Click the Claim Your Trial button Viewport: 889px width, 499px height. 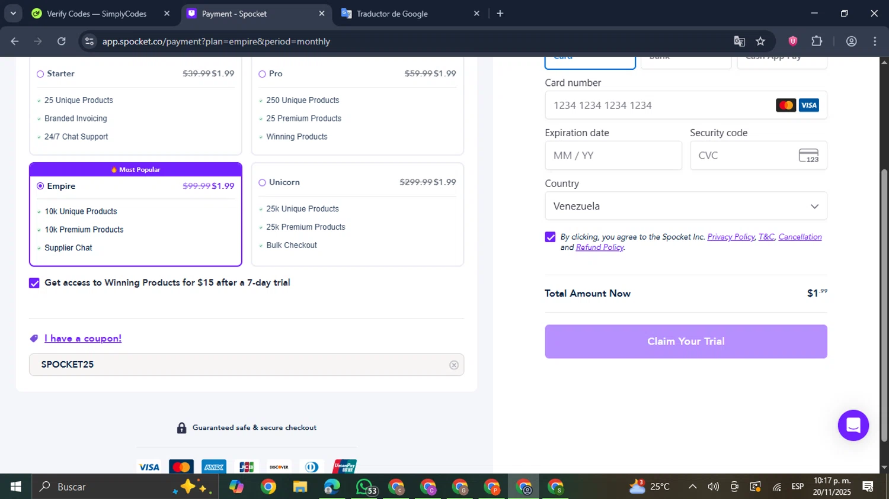[686, 342]
